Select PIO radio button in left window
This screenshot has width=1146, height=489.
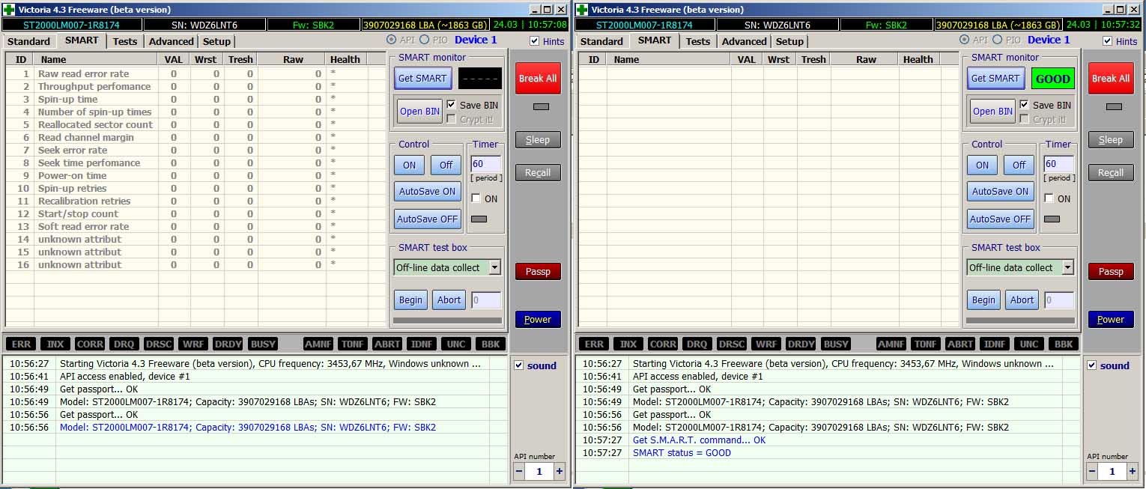click(x=424, y=40)
